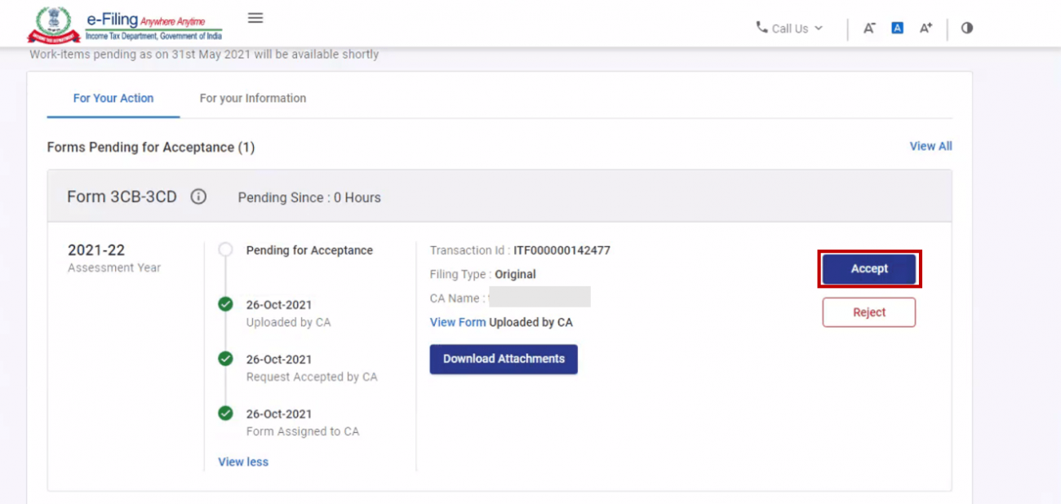Collapse timeline using View less

click(243, 462)
